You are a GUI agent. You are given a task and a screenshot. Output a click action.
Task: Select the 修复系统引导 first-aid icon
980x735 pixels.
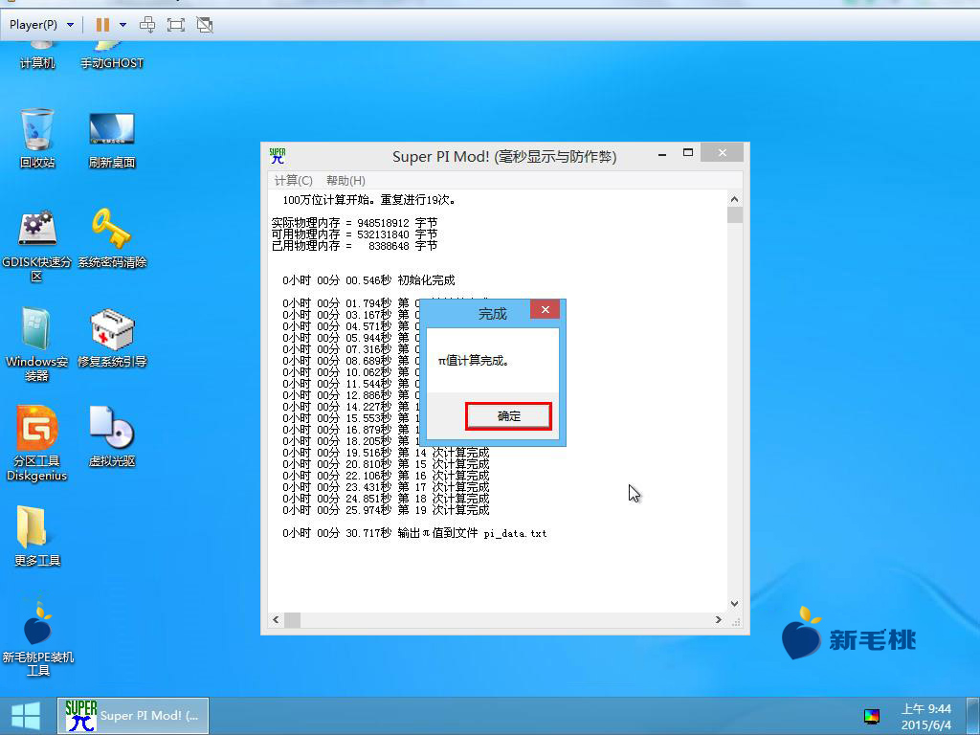click(x=112, y=338)
